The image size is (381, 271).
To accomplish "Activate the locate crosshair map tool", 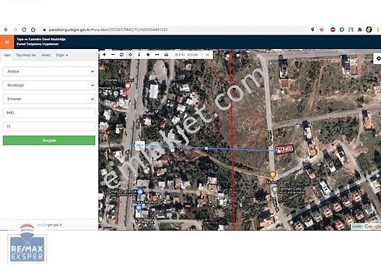I will click(131, 55).
